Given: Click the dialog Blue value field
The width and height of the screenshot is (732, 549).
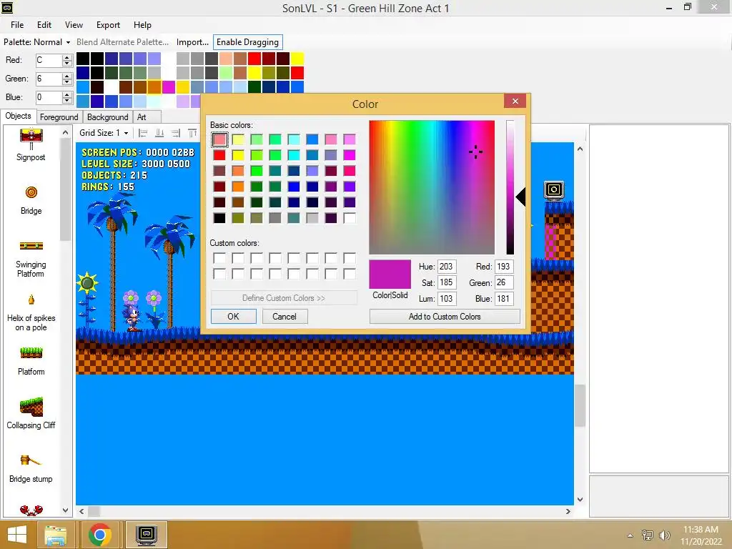Looking at the screenshot, I should (x=504, y=299).
